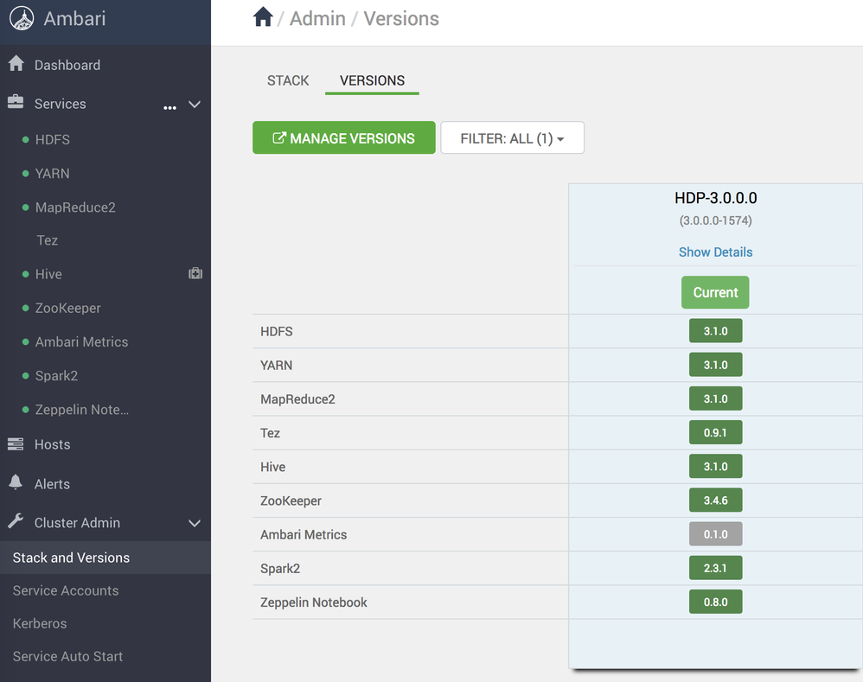Screen dimensions: 863x682
Task: Click the green Current button
Action: tap(715, 292)
